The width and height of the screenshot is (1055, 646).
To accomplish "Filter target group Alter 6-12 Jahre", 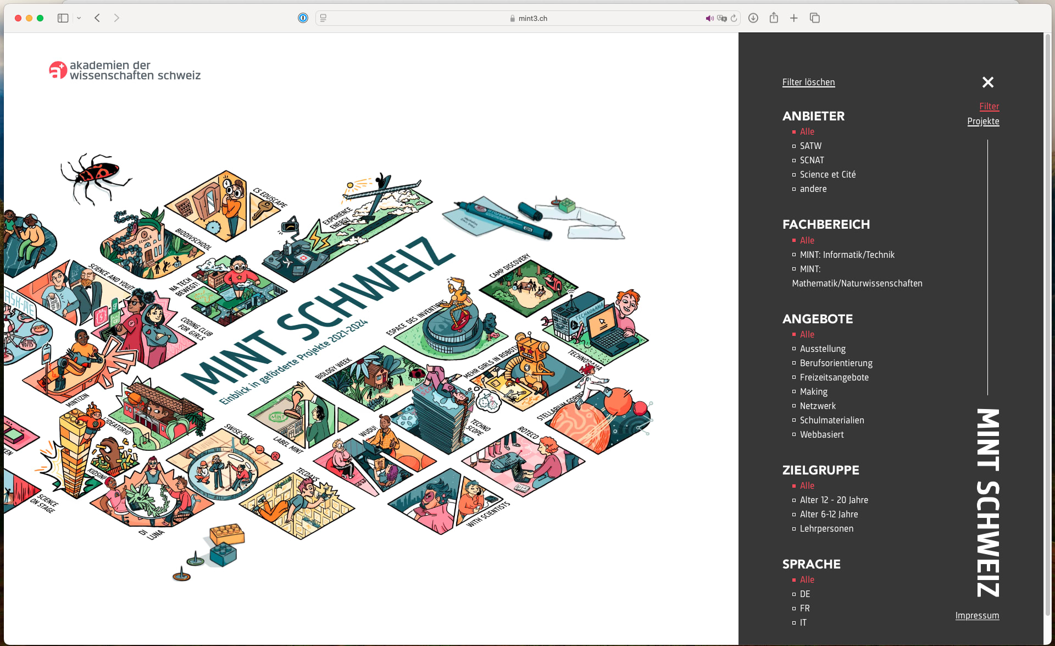I will (829, 514).
